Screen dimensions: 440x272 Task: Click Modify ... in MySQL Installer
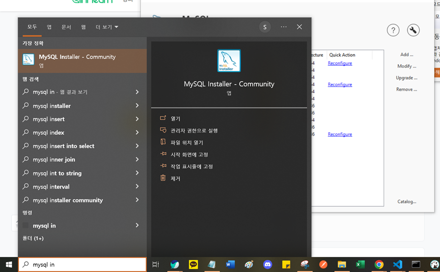[x=406, y=66]
